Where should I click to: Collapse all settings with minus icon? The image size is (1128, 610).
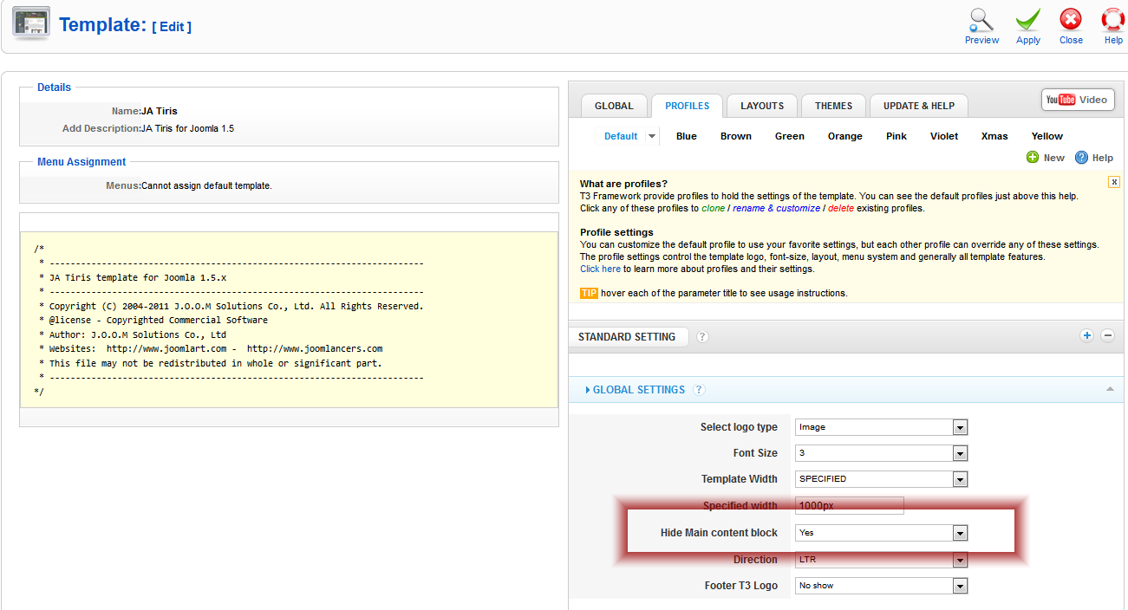(1107, 336)
